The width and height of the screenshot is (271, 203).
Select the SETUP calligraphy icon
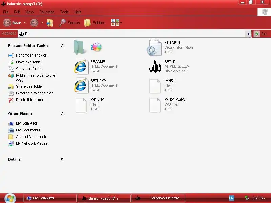(x=155, y=66)
